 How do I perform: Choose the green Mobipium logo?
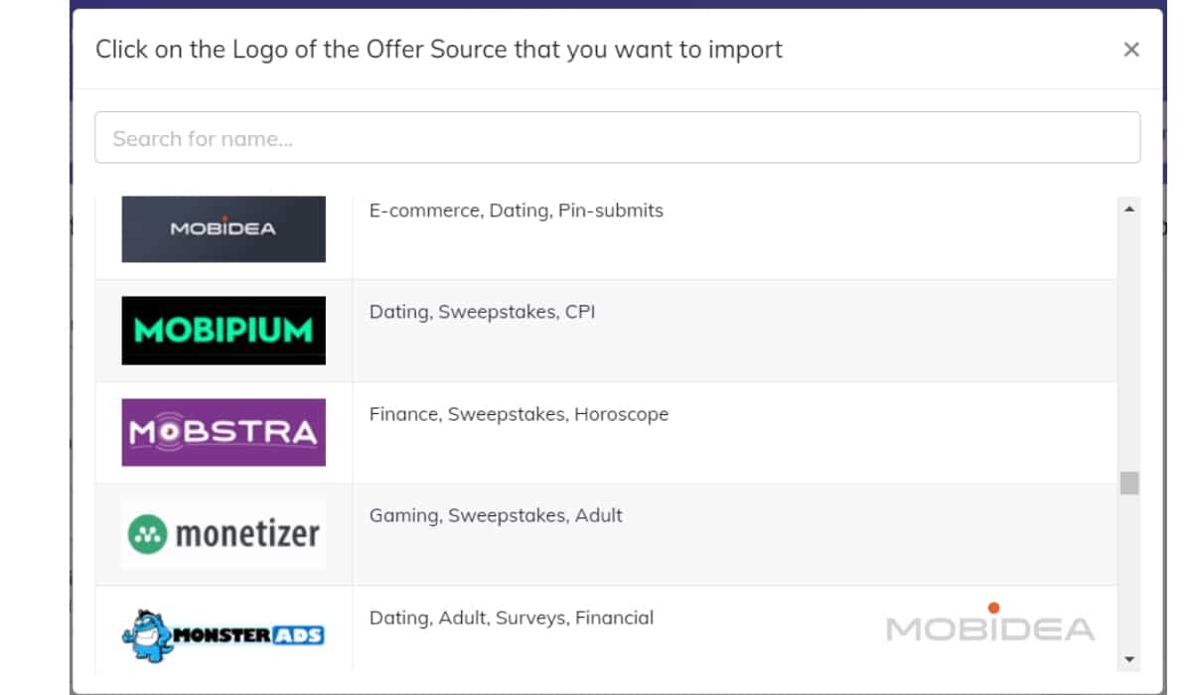click(x=223, y=331)
